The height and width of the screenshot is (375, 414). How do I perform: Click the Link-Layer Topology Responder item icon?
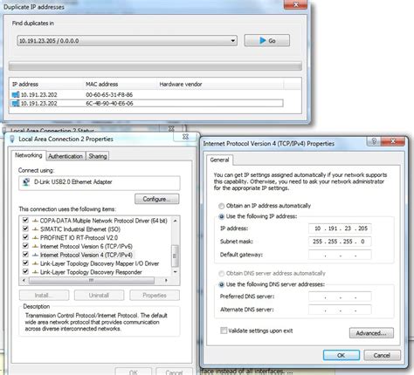pyautogui.click(x=35, y=272)
